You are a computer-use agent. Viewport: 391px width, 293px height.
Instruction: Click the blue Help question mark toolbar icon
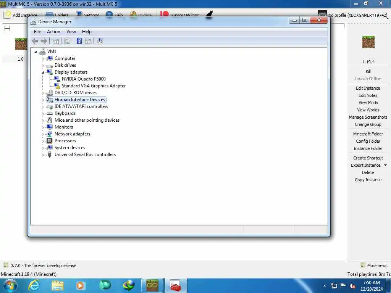pos(79,41)
